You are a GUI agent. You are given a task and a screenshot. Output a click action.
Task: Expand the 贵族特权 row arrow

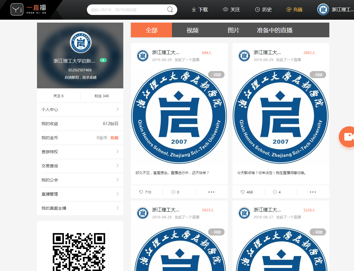117,152
